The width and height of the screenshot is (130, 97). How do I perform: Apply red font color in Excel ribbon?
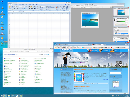point(24,9)
